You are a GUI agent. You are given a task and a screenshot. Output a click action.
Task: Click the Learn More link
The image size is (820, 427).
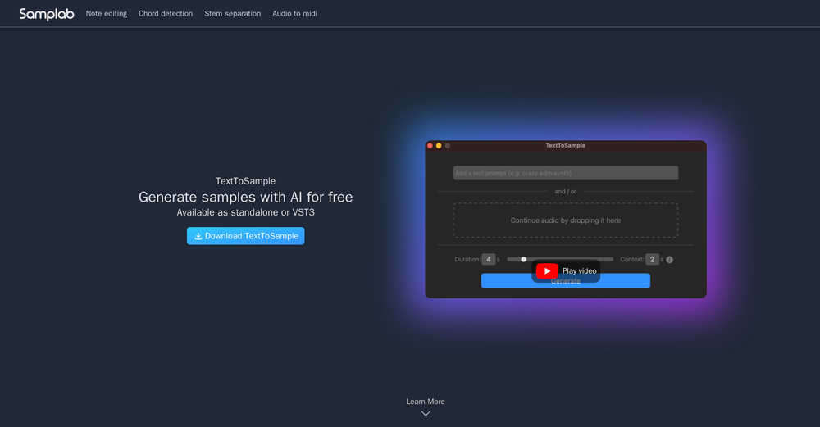426,402
